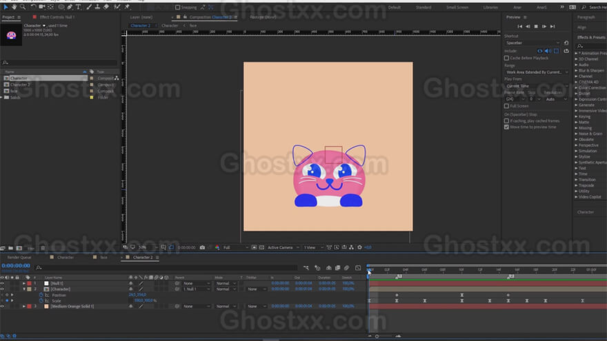The image size is (607, 341).
Task: Collapse the Character layer properties
Action: (x=24, y=289)
